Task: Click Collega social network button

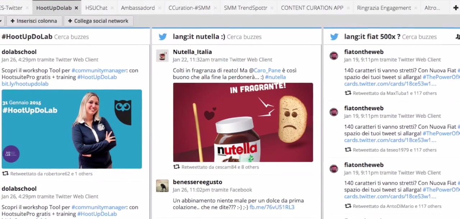Action: coord(98,21)
